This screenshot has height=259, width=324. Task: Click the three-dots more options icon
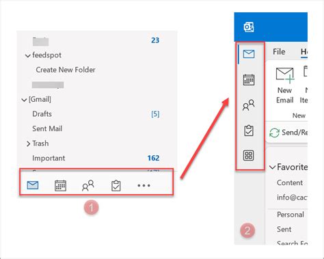[144, 185]
